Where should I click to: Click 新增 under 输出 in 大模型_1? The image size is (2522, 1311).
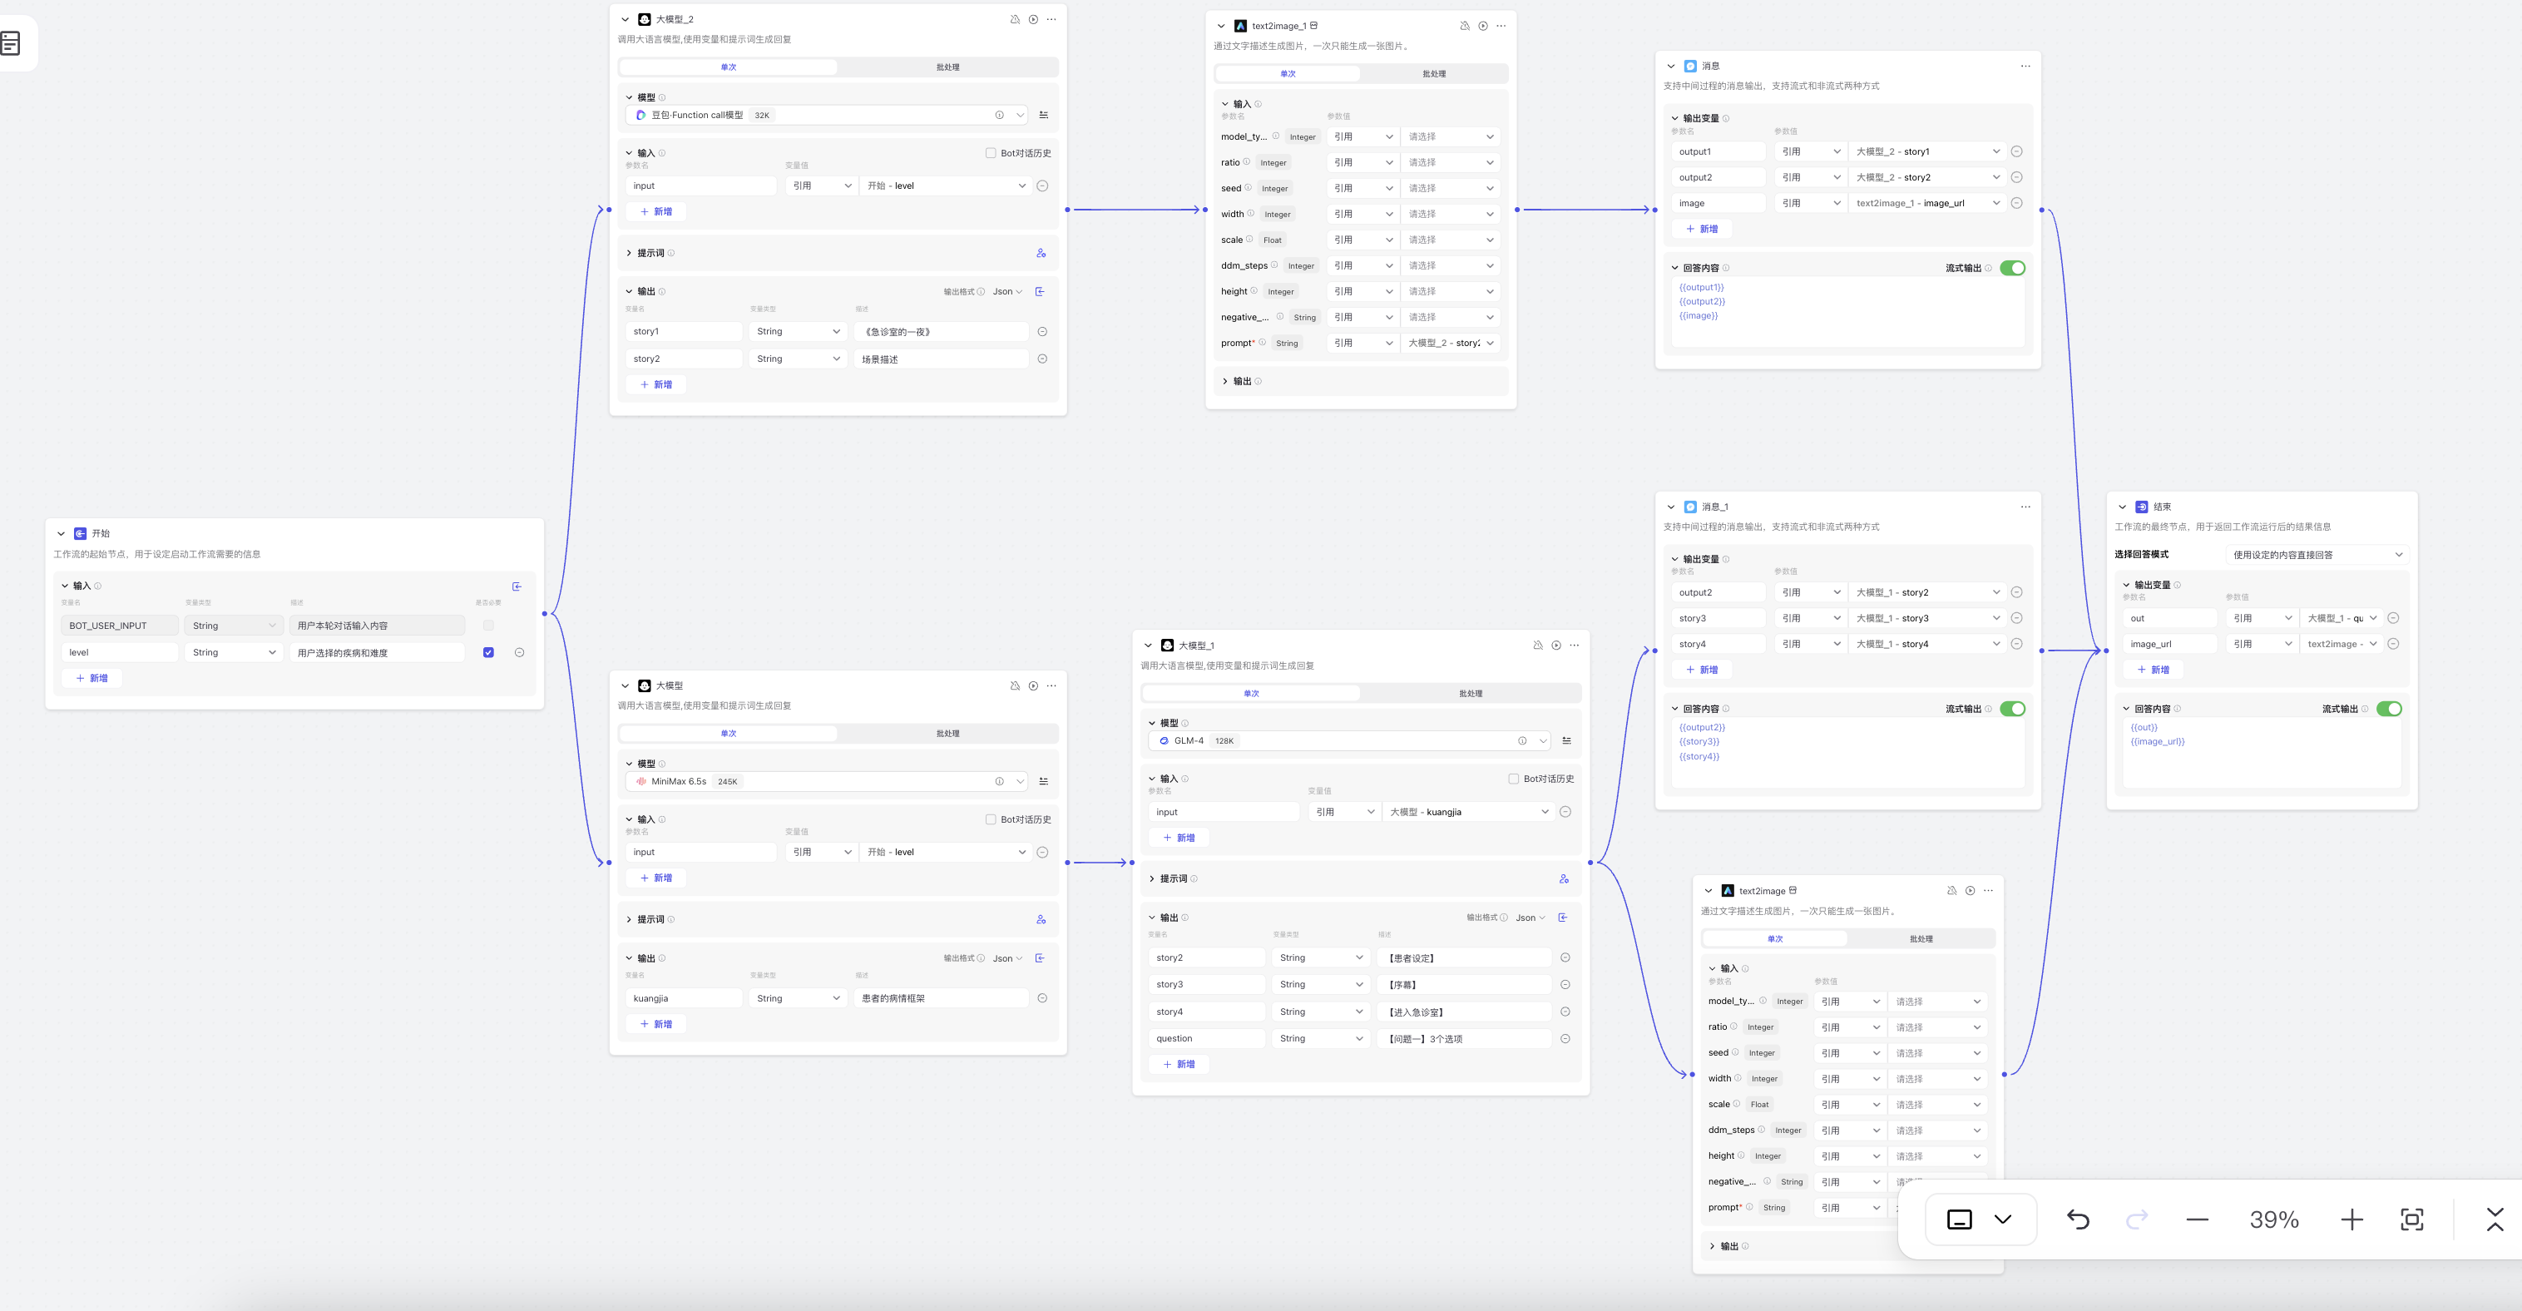coord(1179,1064)
